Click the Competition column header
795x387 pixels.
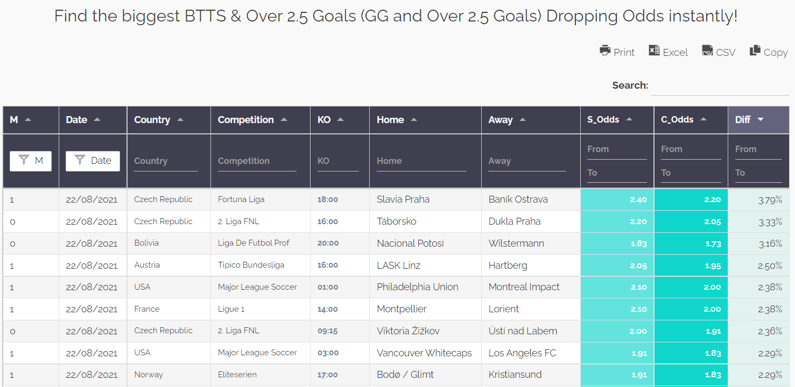click(x=261, y=120)
